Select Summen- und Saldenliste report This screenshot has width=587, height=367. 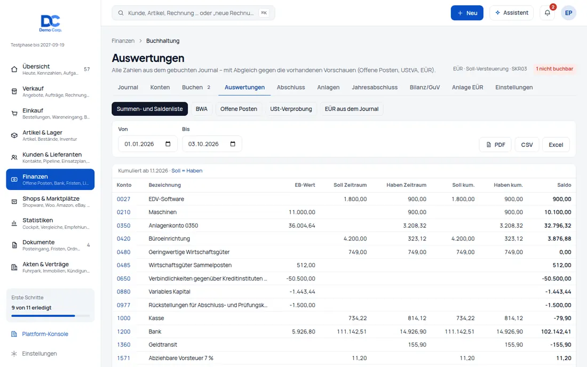149,109
